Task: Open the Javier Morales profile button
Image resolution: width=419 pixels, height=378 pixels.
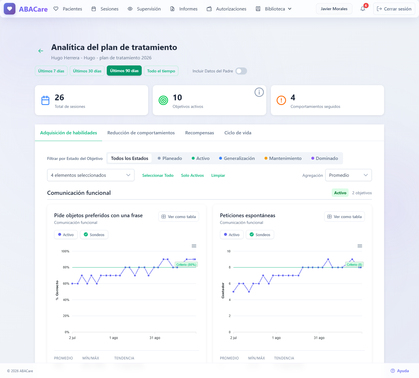Action: (334, 9)
